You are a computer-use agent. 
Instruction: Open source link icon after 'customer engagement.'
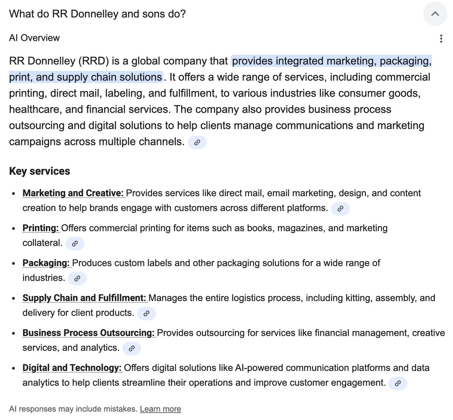398,383
